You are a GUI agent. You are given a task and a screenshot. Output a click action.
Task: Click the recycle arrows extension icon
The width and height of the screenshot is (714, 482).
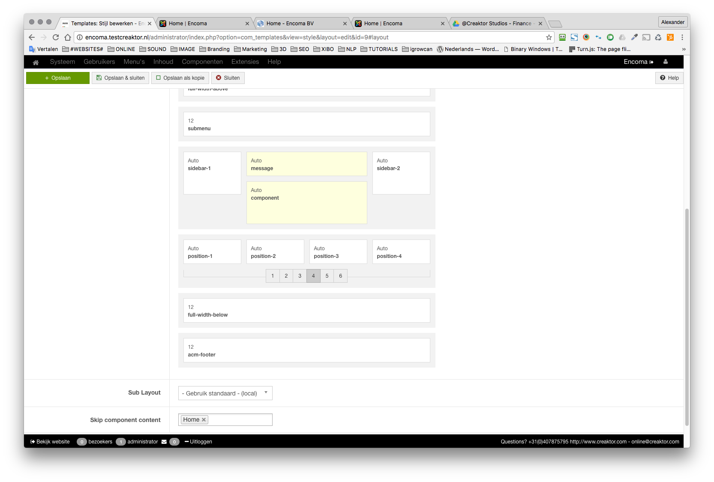[658, 37]
